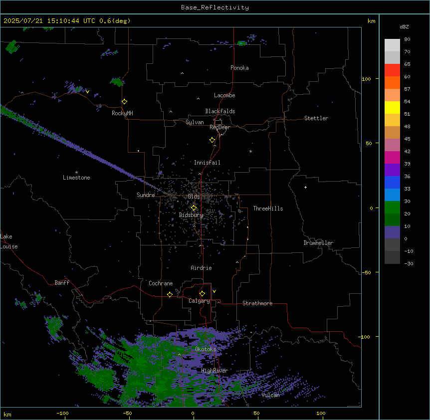Click the Strathmore label
The height and width of the screenshot is (420, 430).
(257, 303)
